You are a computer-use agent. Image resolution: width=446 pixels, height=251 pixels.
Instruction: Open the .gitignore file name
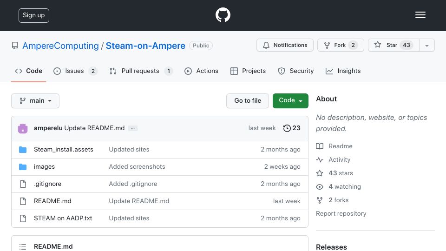point(47,184)
